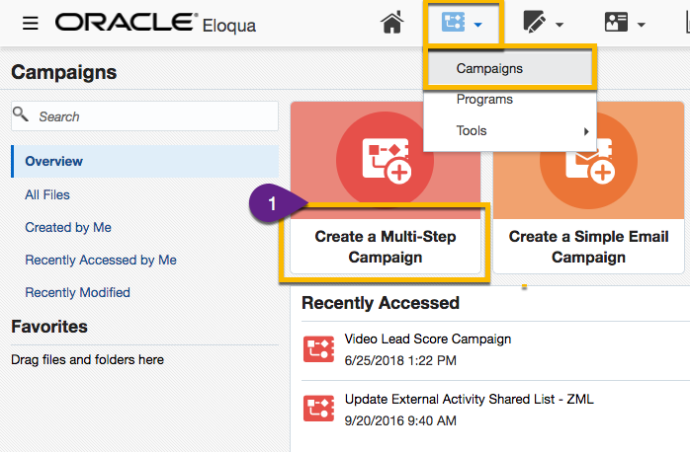The image size is (690, 452).
Task: Click the red multi-step campaign circle icon
Action: (x=386, y=160)
